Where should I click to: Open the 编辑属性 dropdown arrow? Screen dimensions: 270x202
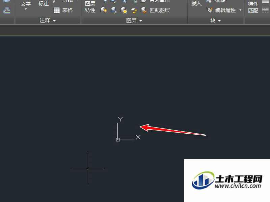[240, 10]
